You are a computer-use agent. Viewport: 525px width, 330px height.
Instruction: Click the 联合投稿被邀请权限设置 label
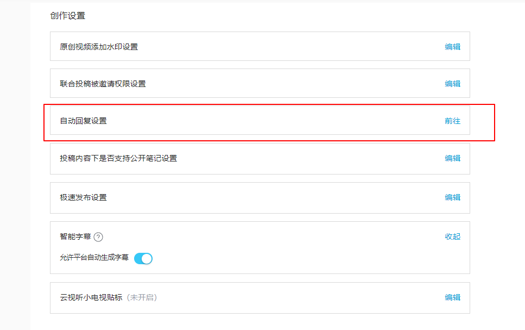tap(103, 84)
